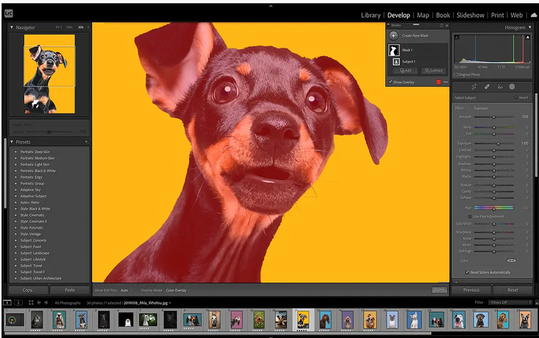Viewport: 539px width, 338px height.
Task: Disable Reset Sliders Automatically checkbox
Action: (x=467, y=272)
